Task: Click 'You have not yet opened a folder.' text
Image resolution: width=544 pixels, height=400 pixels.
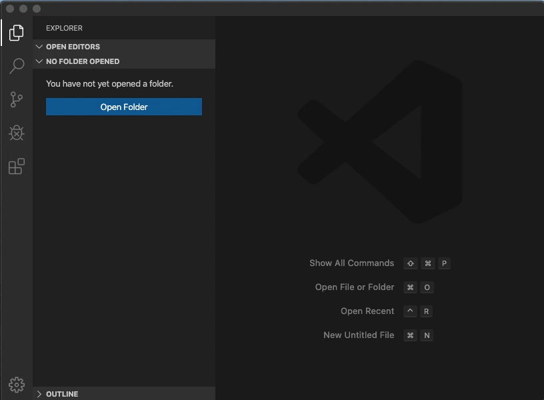Action: coord(109,83)
